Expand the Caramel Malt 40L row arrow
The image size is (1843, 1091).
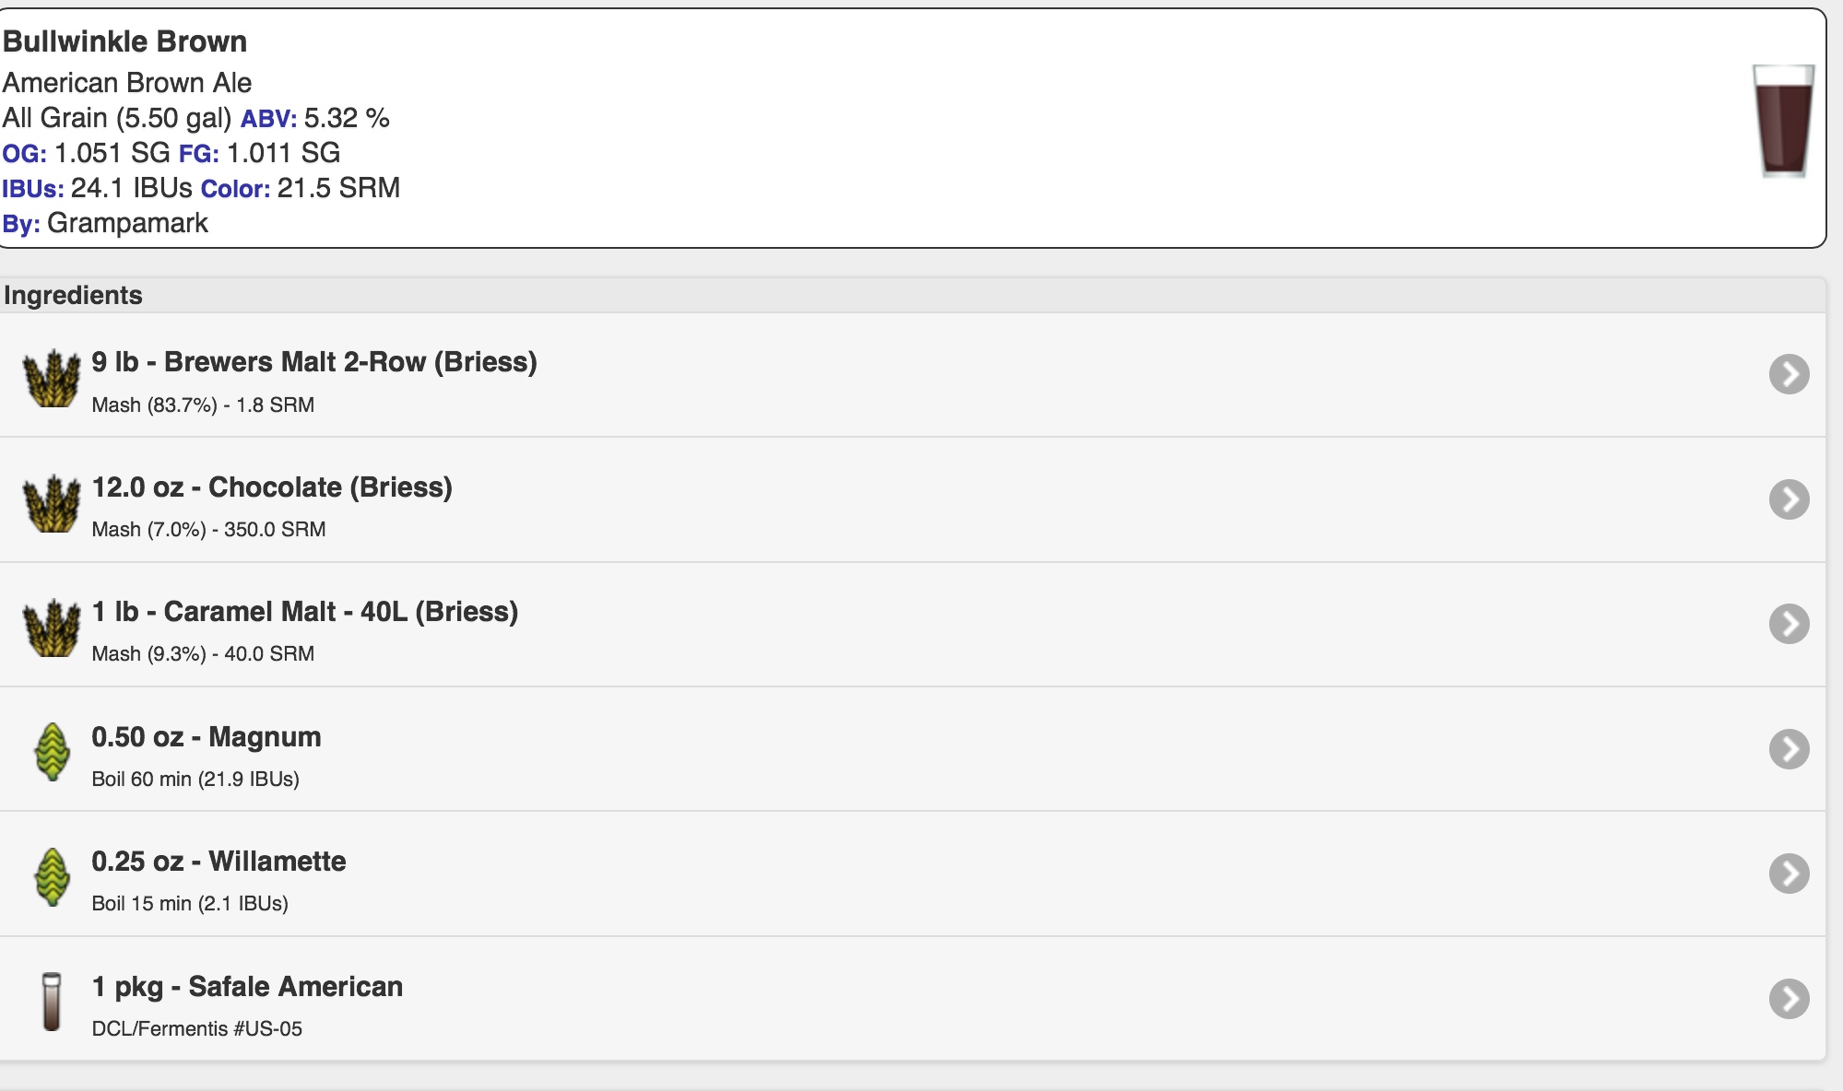1789,624
